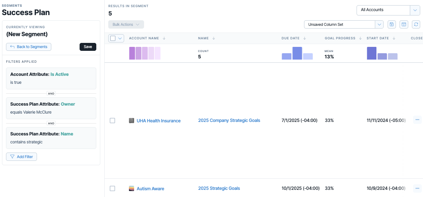Sort by Account Name arrow icon
The height and width of the screenshot is (197, 423).
click(164, 38)
